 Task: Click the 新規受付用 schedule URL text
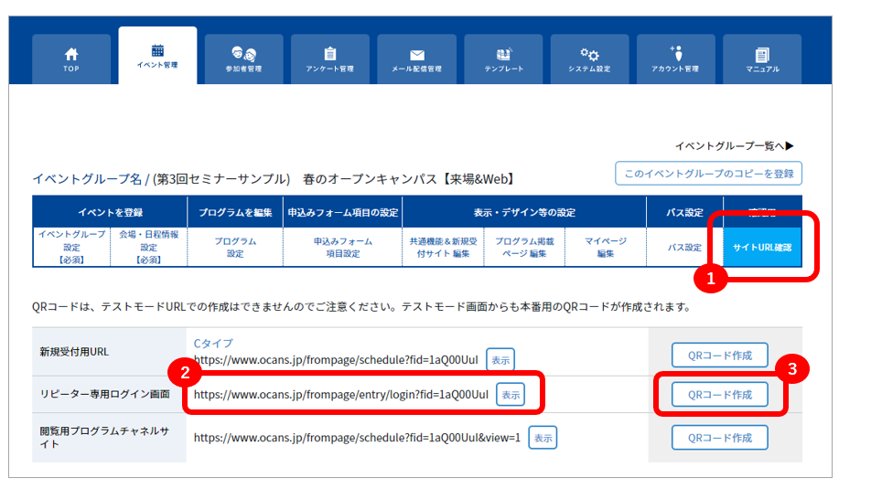[x=336, y=360]
